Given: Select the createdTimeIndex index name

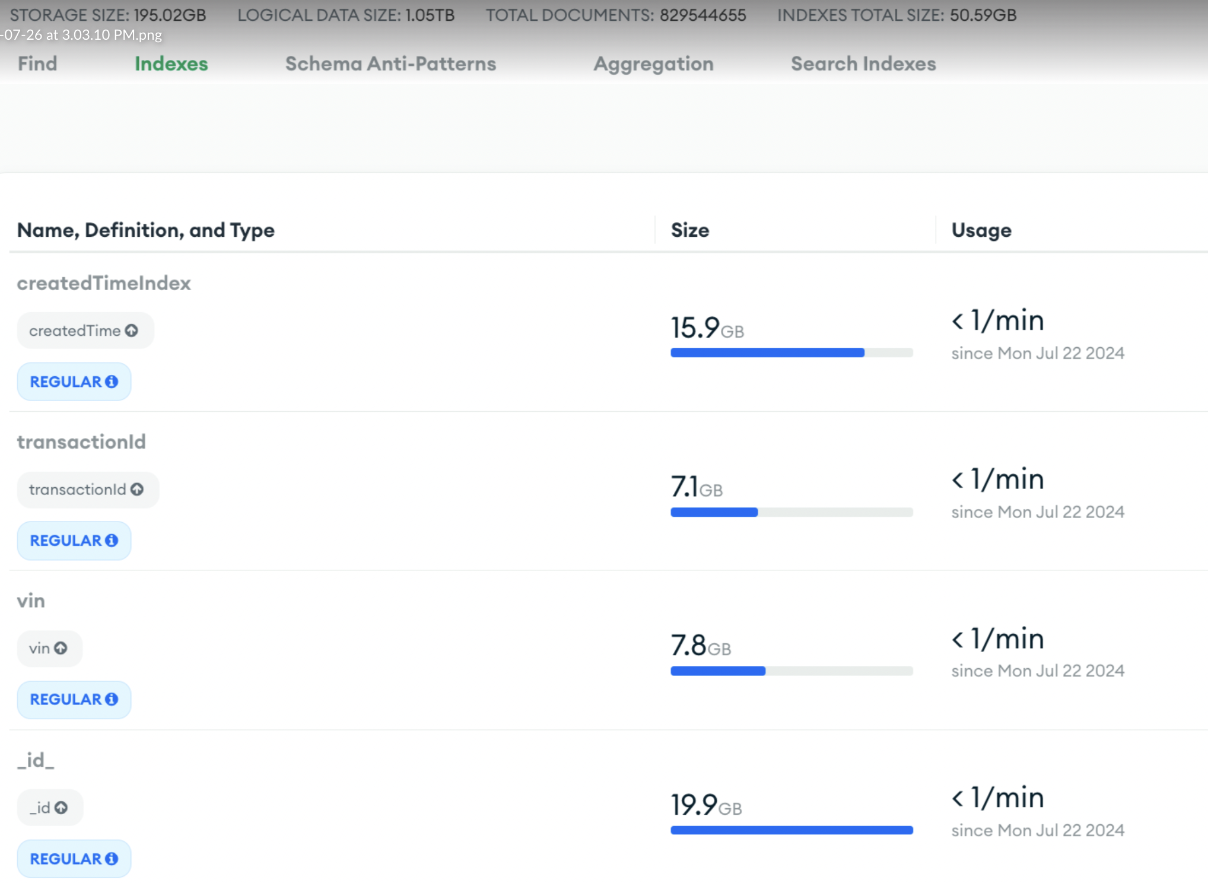Looking at the screenshot, I should pyautogui.click(x=103, y=283).
